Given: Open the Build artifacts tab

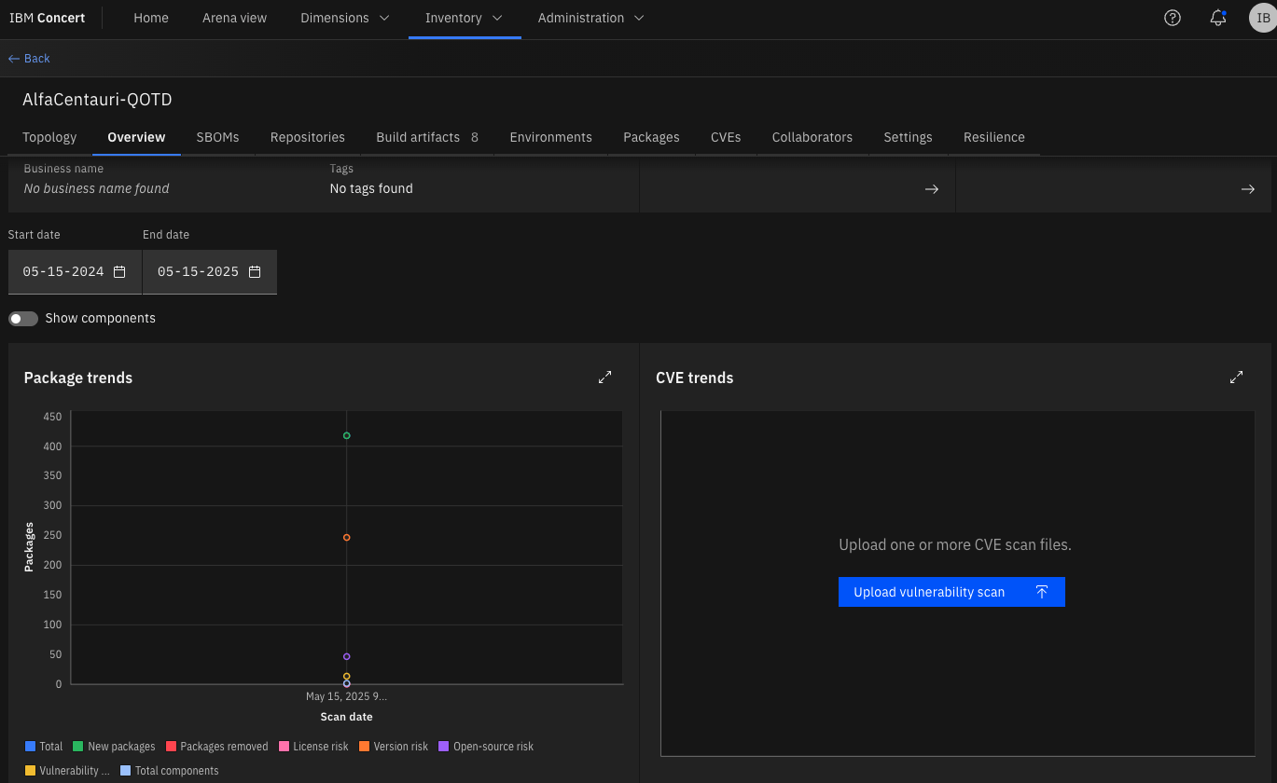Looking at the screenshot, I should [x=427, y=137].
